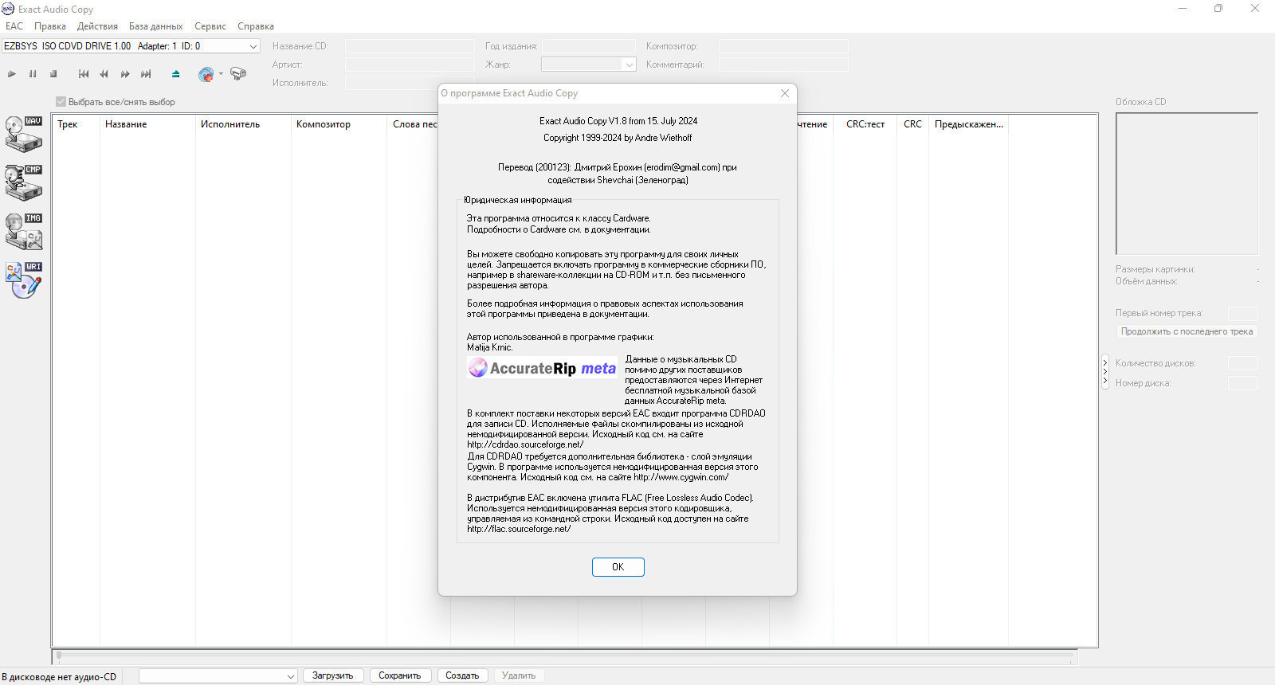Screen dimensions: 1275x685
Task: Click the Загрузить button
Action: click(332, 675)
